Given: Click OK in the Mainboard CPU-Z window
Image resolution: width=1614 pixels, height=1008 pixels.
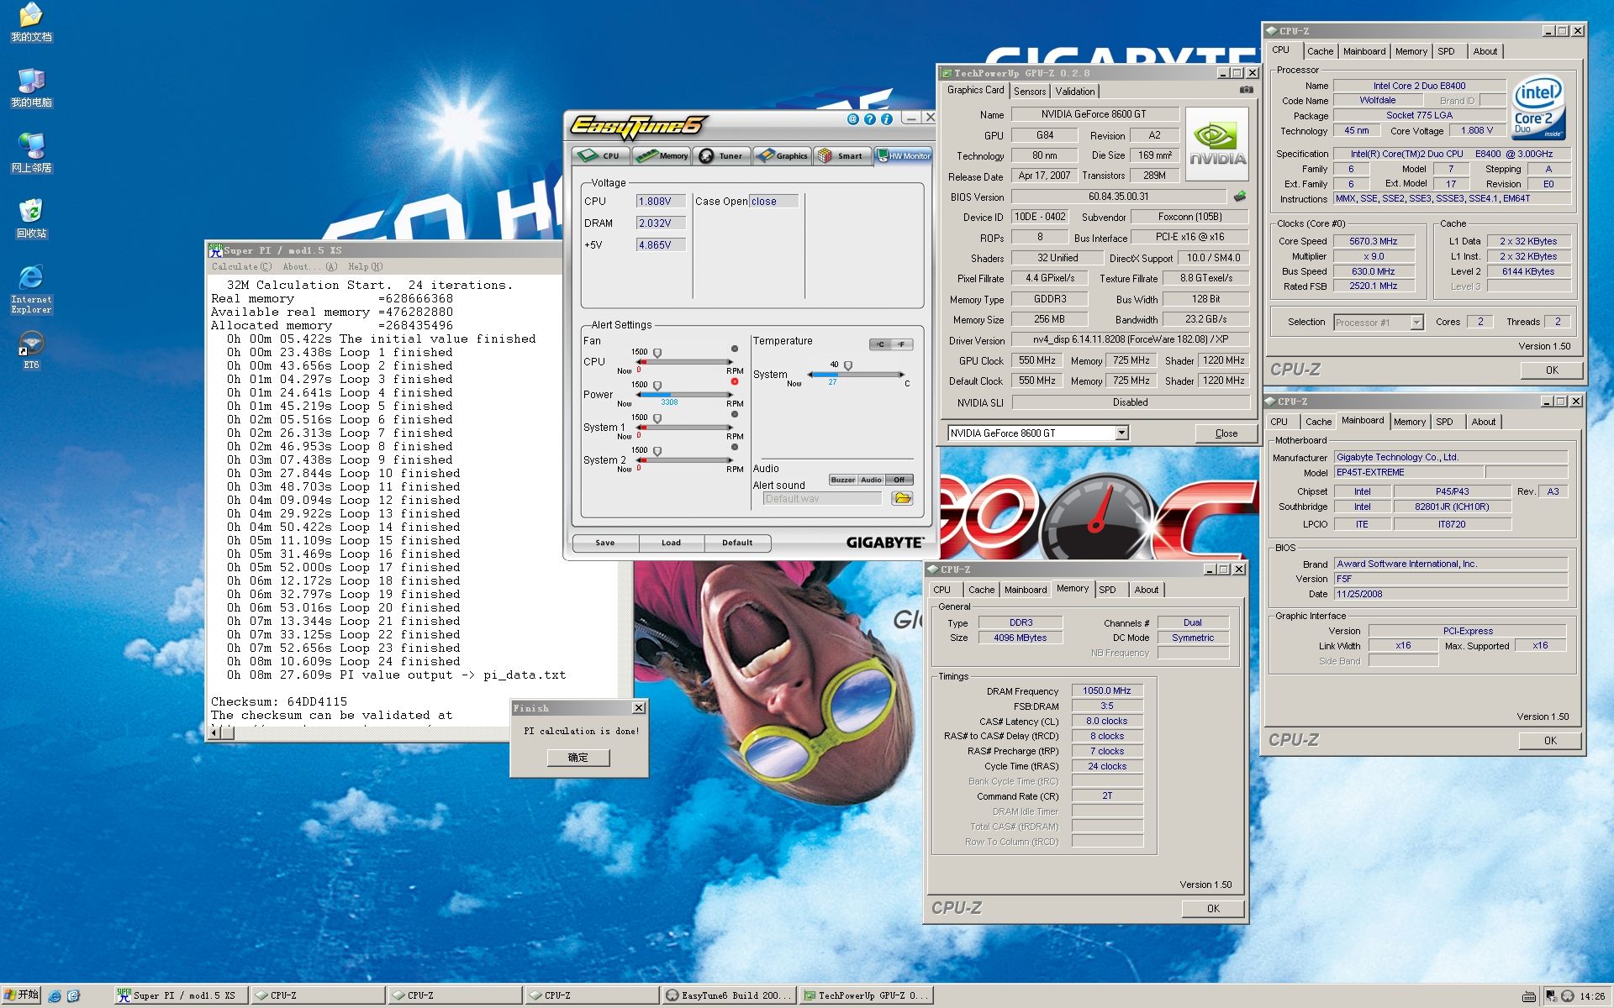Looking at the screenshot, I should tap(1550, 740).
